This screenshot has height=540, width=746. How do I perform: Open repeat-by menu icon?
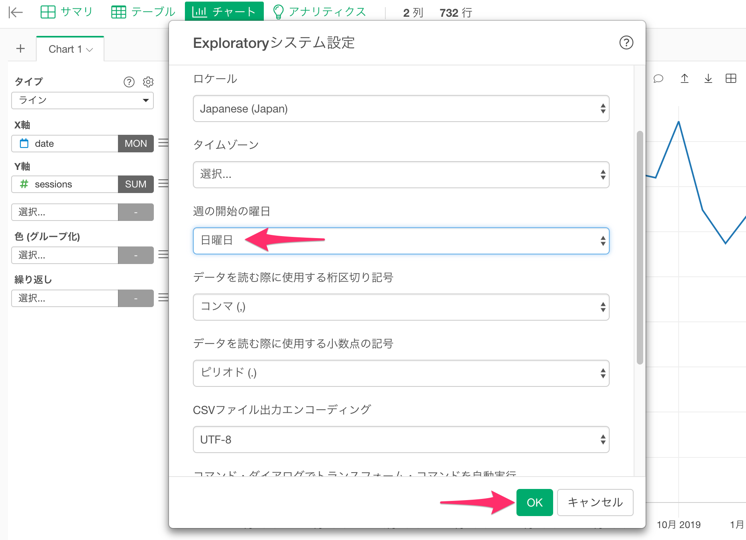pos(163,298)
